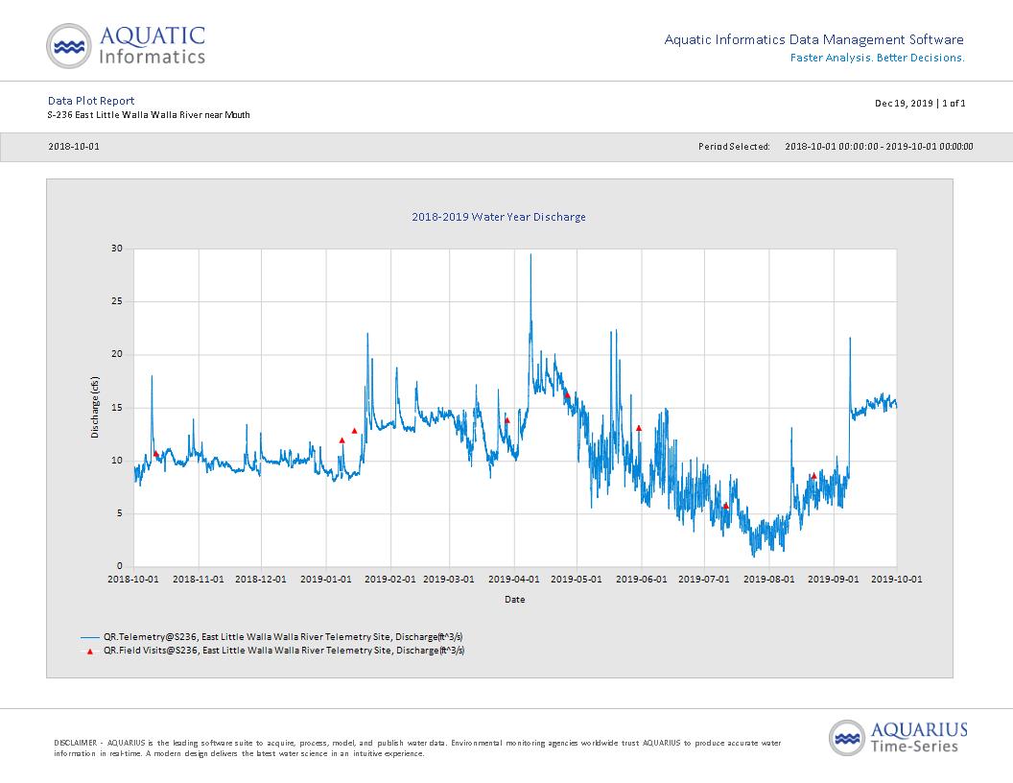Click the blue line legend marker for Telemetry

tap(90, 638)
